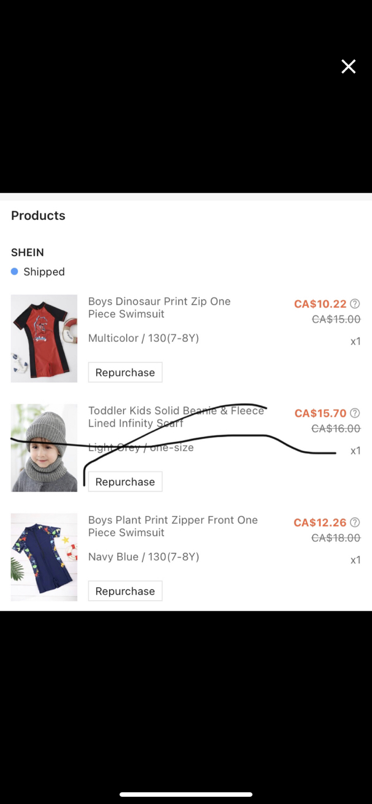Image resolution: width=372 pixels, height=804 pixels.
Task: Tap the CA$12.26 discounted price
Action: pyautogui.click(x=320, y=523)
